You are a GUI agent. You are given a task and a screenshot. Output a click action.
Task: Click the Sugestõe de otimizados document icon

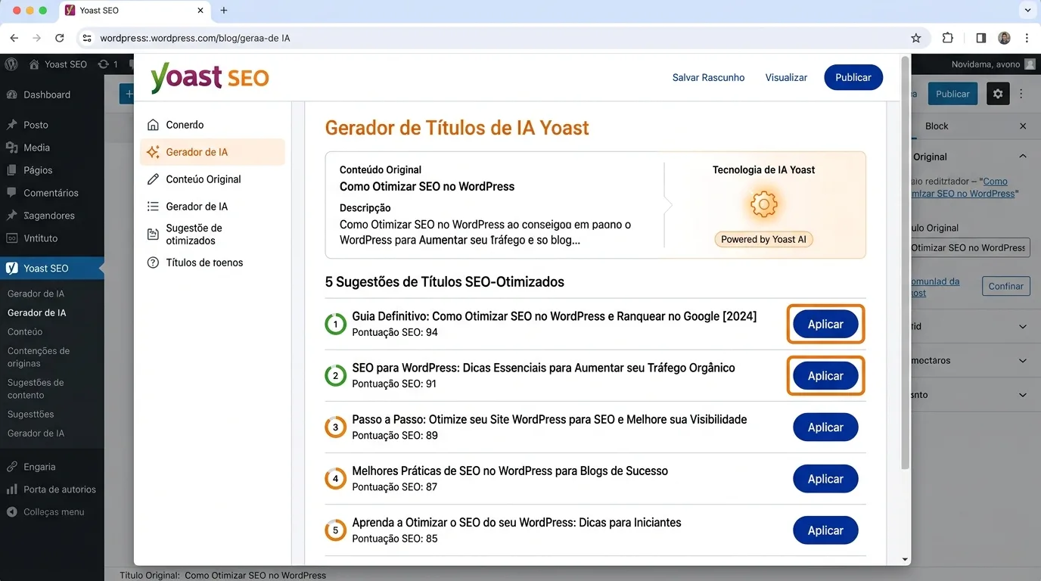153,235
